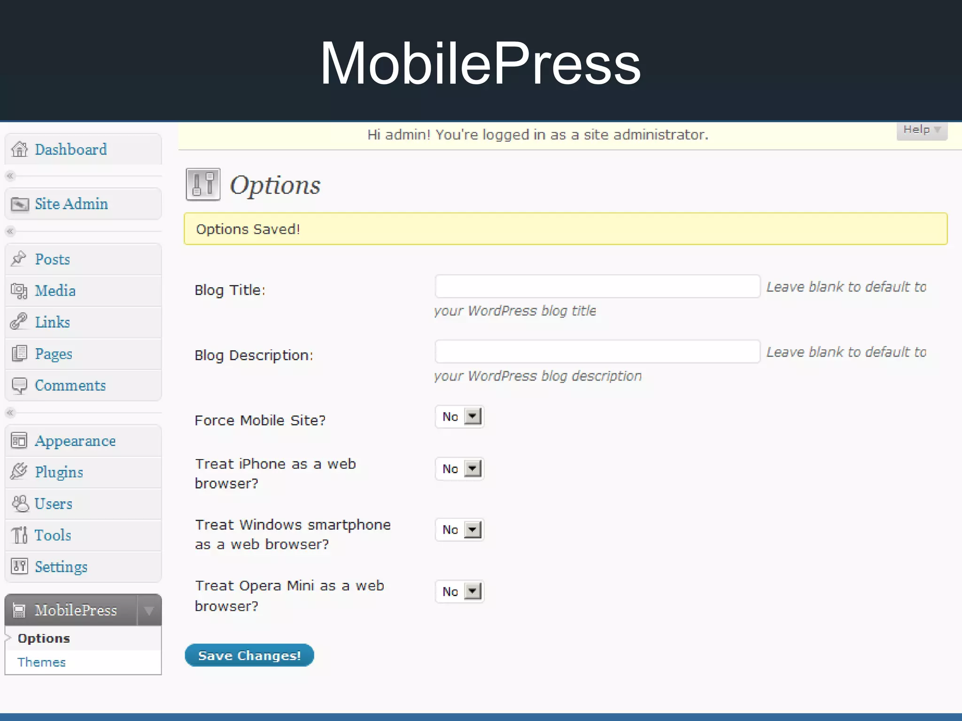The height and width of the screenshot is (721, 962).
Task: Click the Options page header icon
Action: point(203,184)
